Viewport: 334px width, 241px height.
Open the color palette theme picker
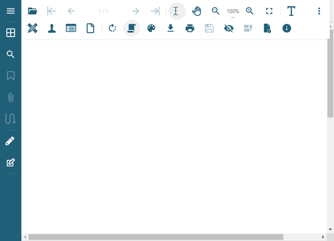151,28
